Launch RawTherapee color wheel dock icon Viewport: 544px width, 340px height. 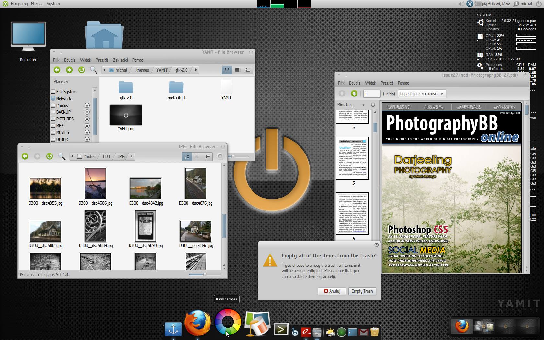pos(228,322)
